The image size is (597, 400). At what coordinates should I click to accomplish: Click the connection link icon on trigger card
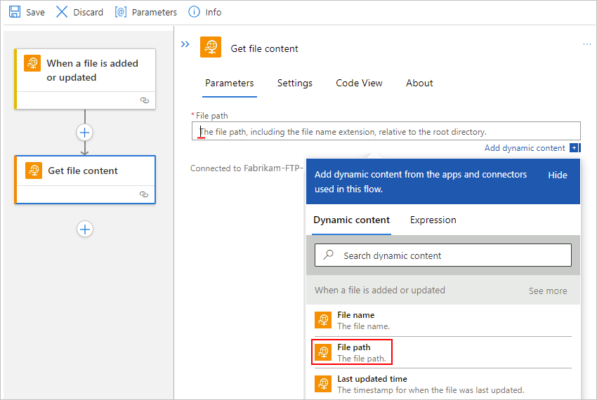click(x=145, y=100)
